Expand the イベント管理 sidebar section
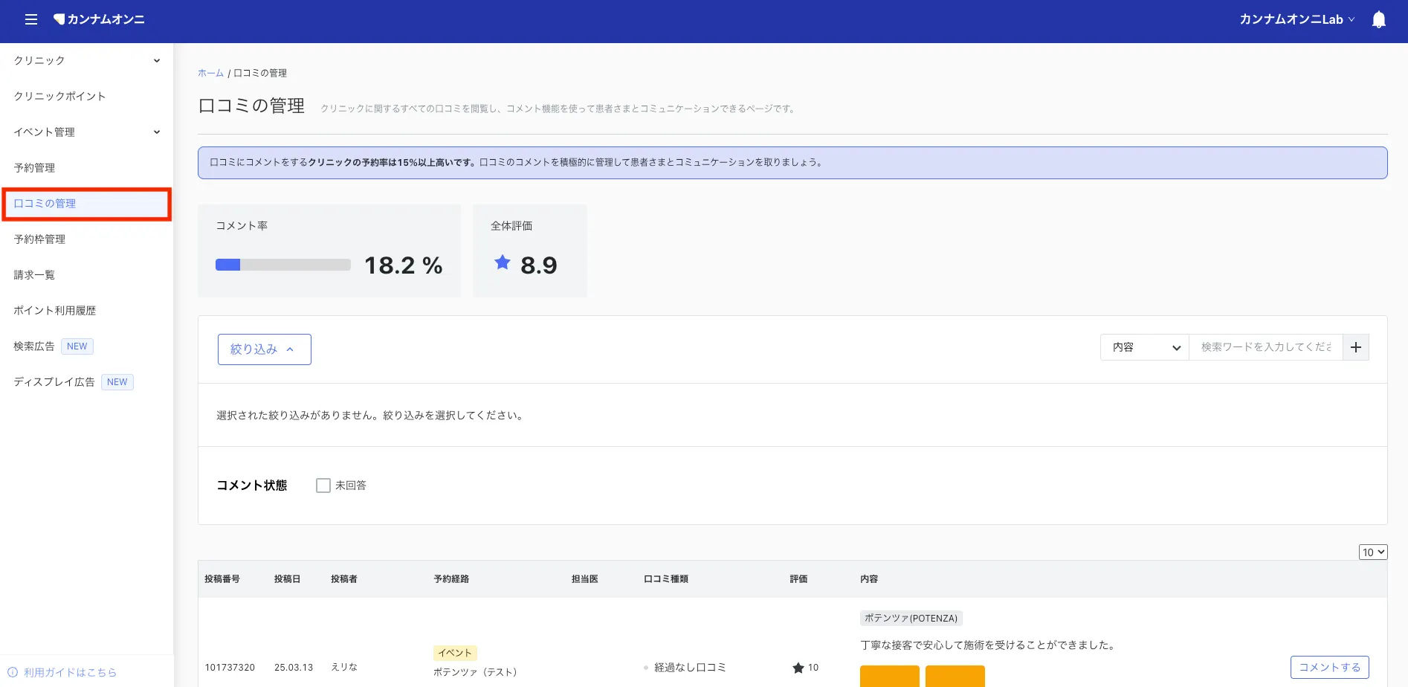The width and height of the screenshot is (1408, 687). click(x=87, y=132)
